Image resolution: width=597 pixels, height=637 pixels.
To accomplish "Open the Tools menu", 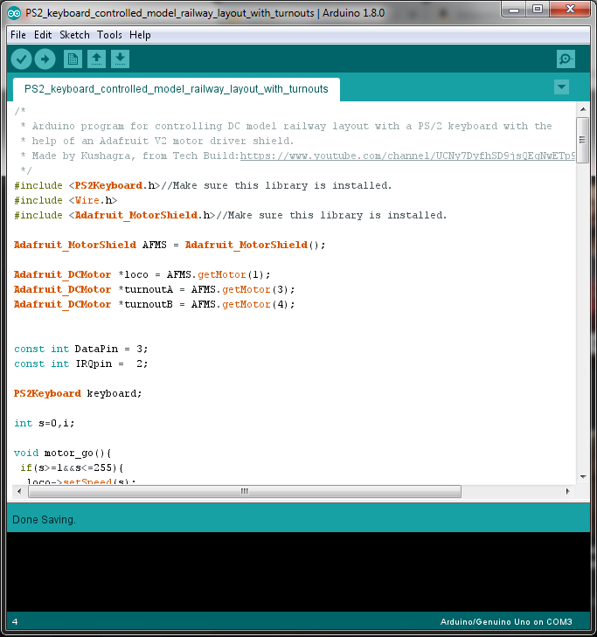I will click(x=109, y=35).
